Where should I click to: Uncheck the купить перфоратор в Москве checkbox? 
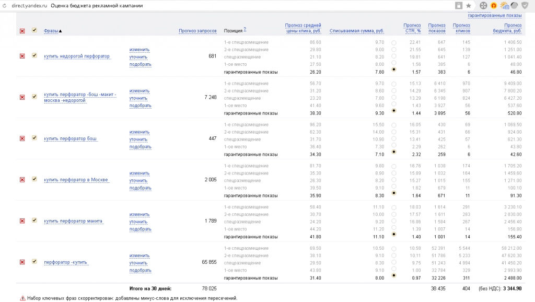34,179
